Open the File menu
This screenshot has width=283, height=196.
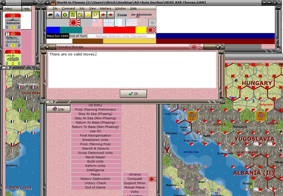pyautogui.click(x=55, y=8)
